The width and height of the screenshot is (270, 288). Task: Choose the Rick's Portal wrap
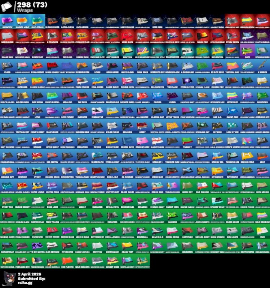coord(52,97)
